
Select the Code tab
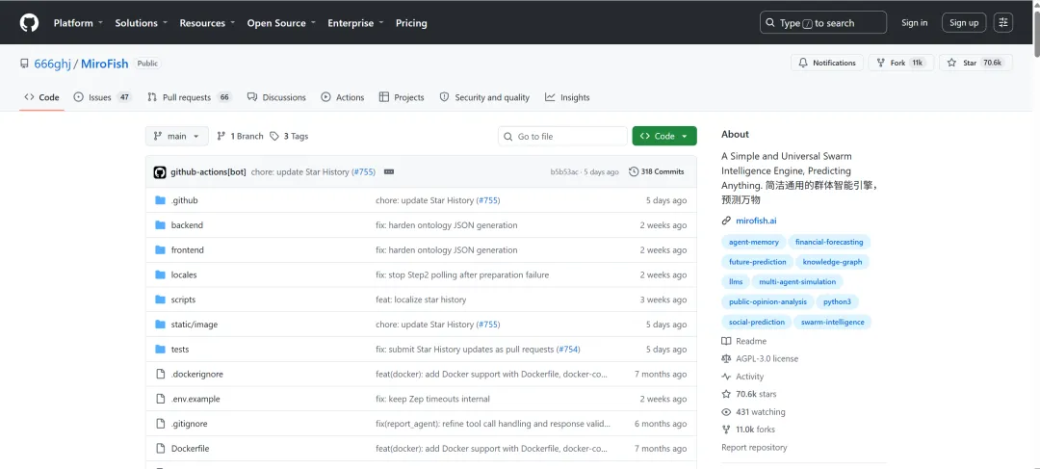41,97
